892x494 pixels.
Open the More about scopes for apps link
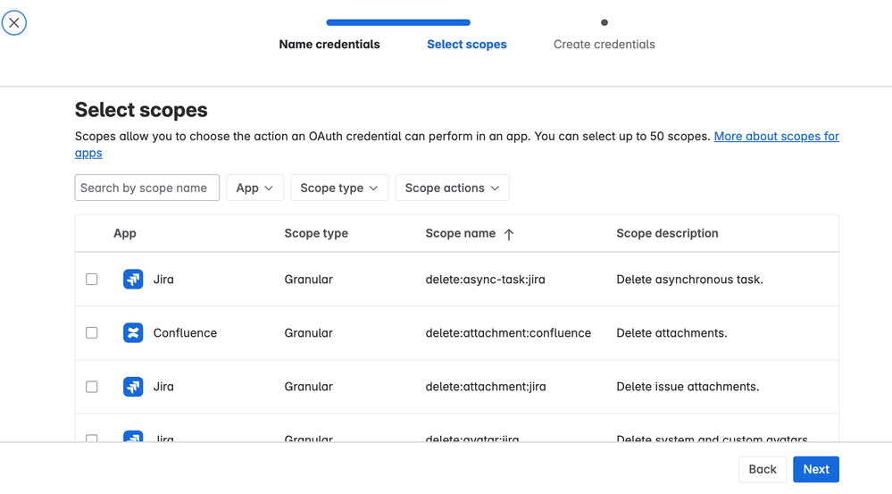[776, 137]
